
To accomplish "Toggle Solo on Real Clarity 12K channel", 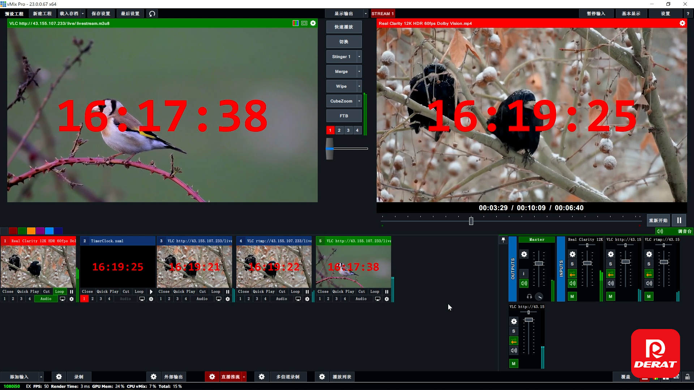I will (x=572, y=264).
